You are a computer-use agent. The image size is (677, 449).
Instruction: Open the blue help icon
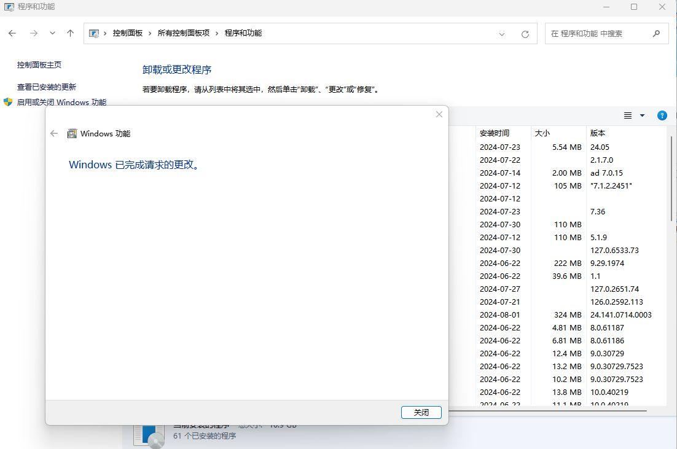pos(662,115)
